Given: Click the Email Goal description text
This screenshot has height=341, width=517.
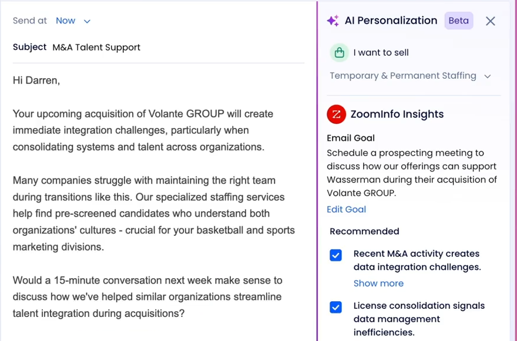Looking at the screenshot, I should [x=411, y=173].
